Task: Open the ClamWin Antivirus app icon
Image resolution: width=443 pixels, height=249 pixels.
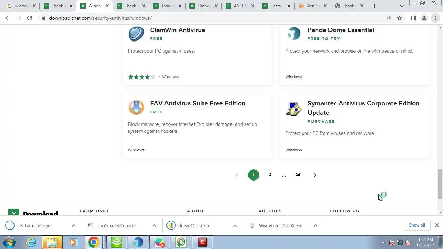Action: (136, 34)
